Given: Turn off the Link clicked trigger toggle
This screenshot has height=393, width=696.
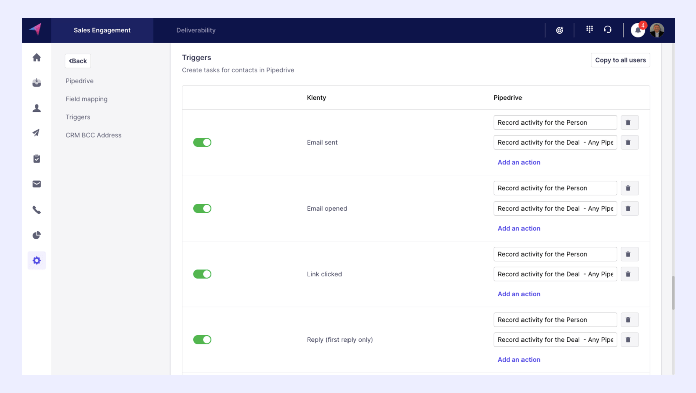Looking at the screenshot, I should pyautogui.click(x=202, y=274).
